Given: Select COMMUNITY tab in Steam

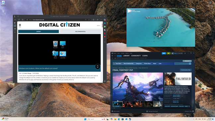Looking at the screenshot, I should click(136, 56).
